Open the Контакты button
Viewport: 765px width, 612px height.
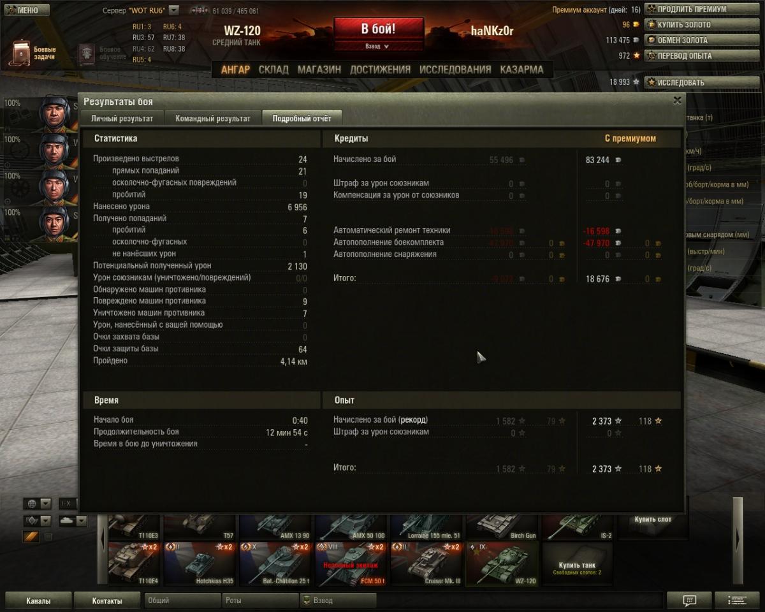[x=107, y=601]
